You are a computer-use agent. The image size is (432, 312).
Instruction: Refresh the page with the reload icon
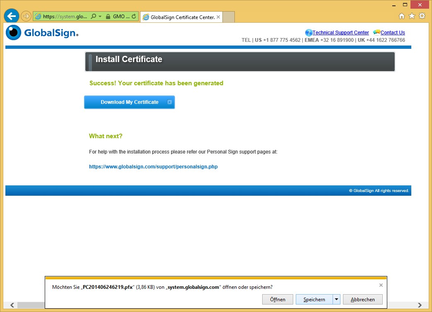[134, 16]
